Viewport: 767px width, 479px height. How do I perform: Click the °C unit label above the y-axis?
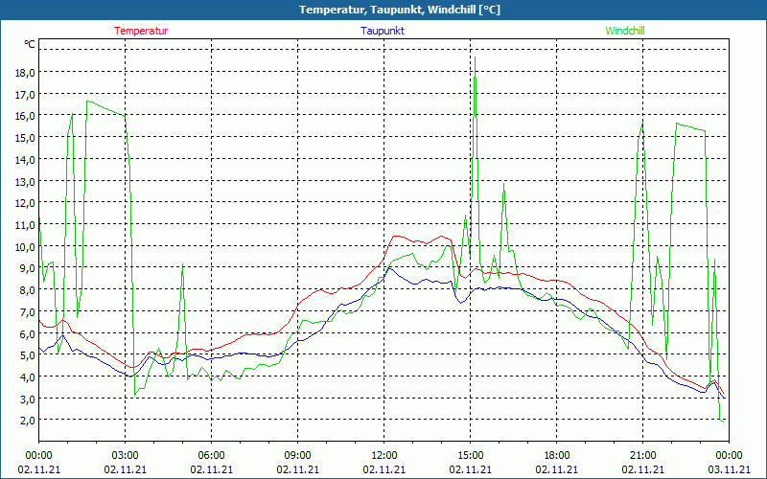coord(30,44)
